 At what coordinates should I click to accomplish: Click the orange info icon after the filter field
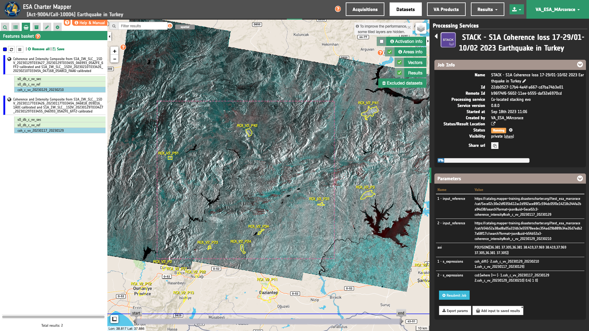[170, 26]
